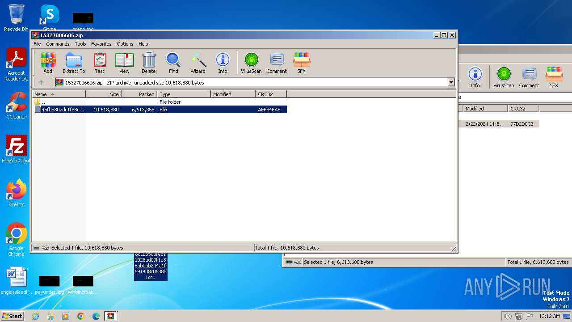Launch the Wizard tool
The width and height of the screenshot is (572, 322).
[x=198, y=63]
